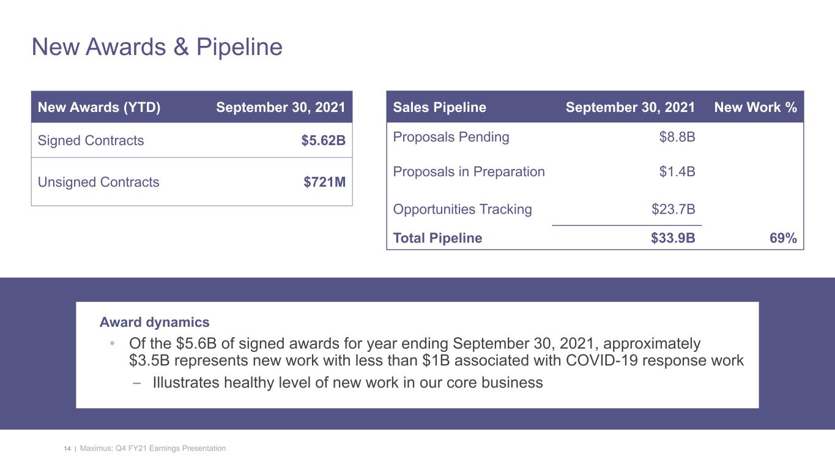Click the 69% new work percentage
The image size is (835, 470).
point(783,238)
